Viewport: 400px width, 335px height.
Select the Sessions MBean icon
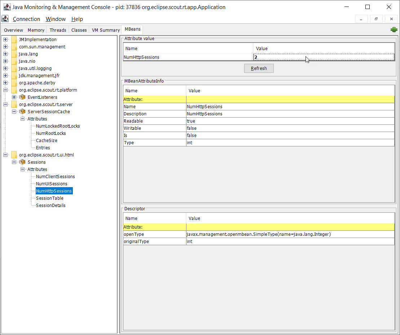(x=22, y=162)
